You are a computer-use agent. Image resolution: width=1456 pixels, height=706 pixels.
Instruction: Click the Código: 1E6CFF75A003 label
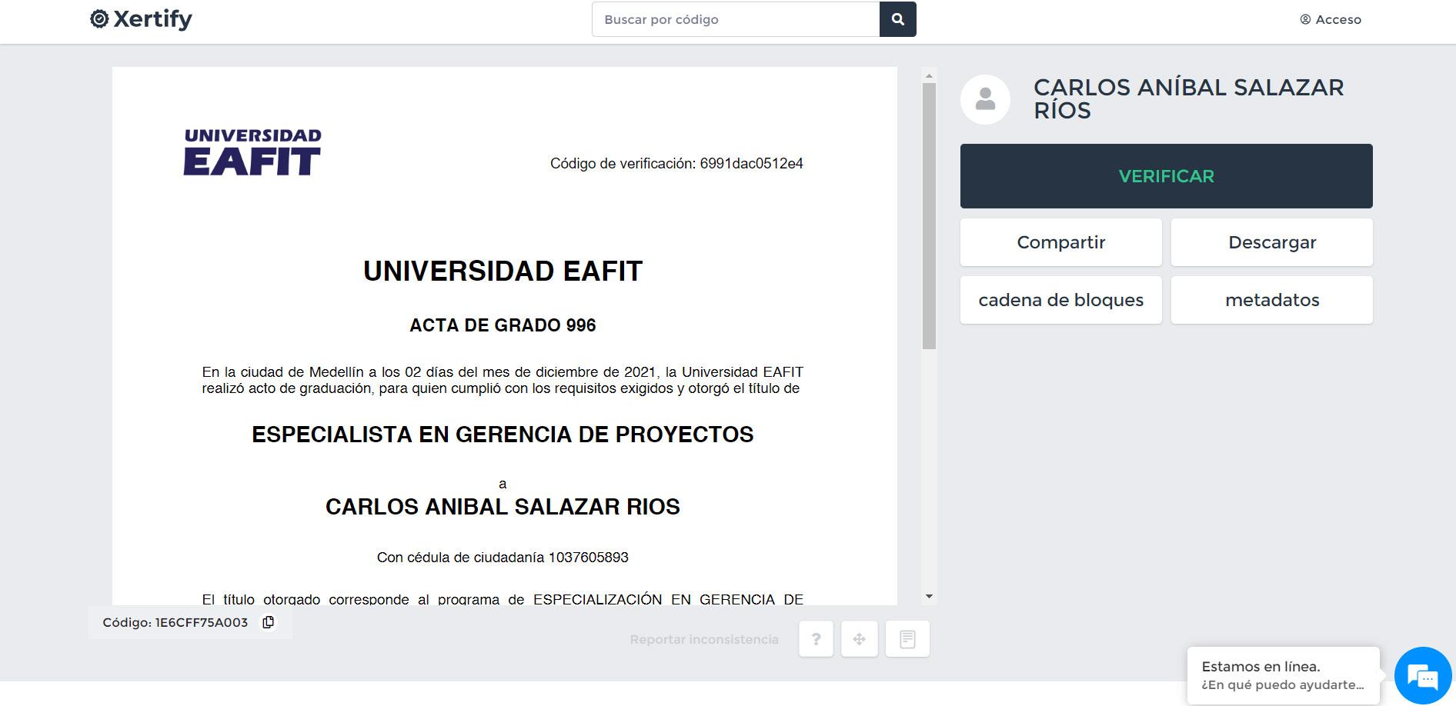tap(175, 623)
